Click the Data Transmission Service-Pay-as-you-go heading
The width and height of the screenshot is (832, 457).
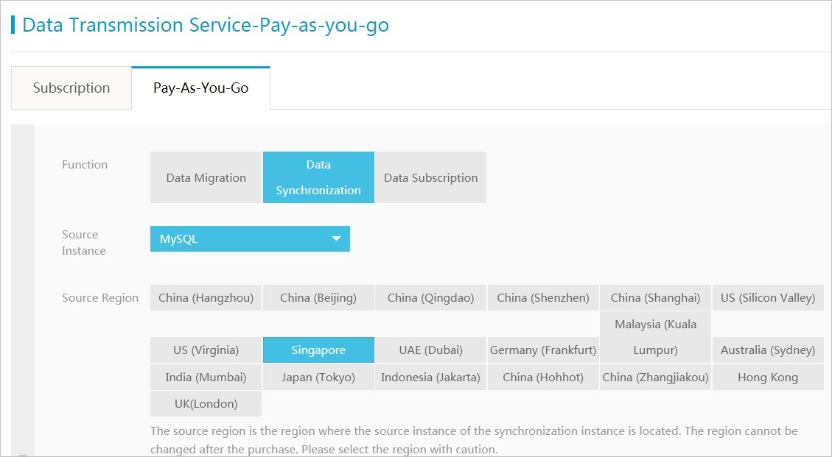coord(206,25)
